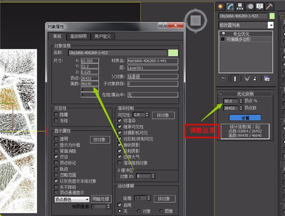
Task: Enable the 隐藏 checkbox
Action: (x=56, y=115)
